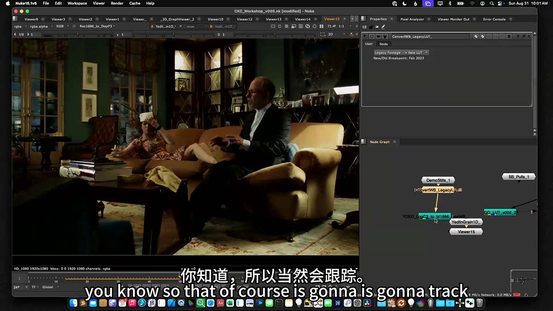Screen dimensions: 553x311
Task: Open the Apple menu
Action: pyautogui.click(x=7, y=3)
